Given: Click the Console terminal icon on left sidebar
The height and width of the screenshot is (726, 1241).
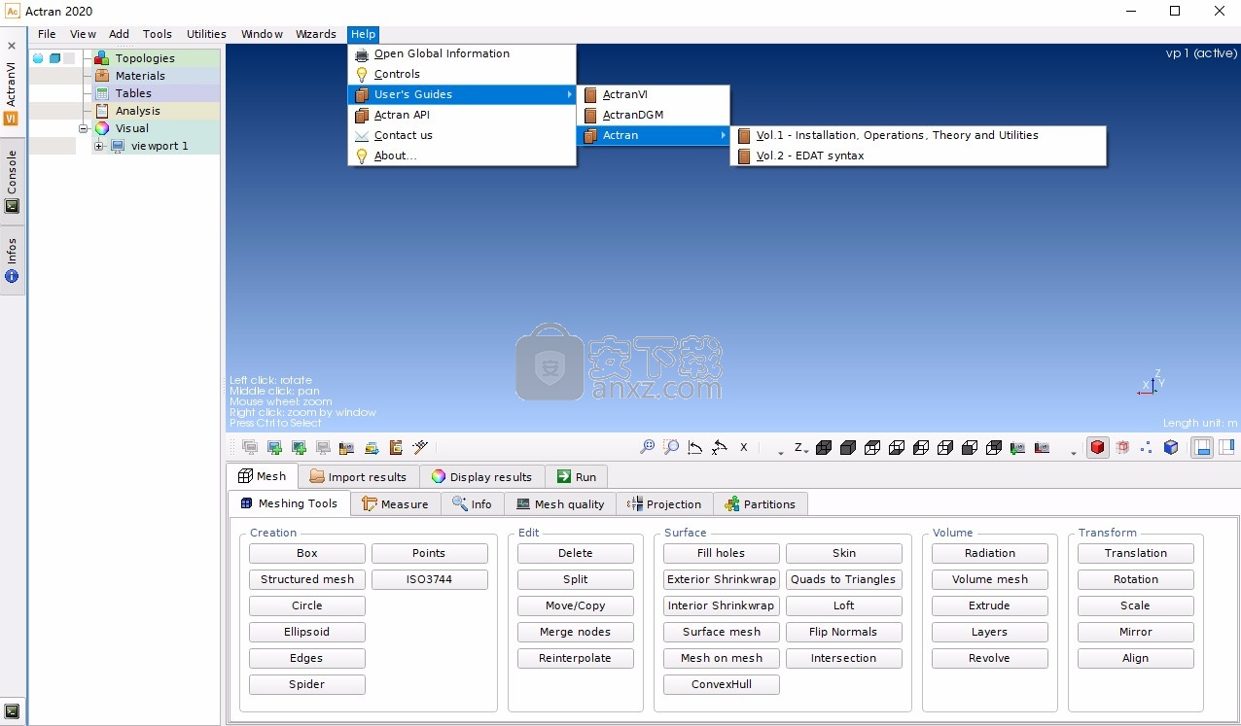Looking at the screenshot, I should click(12, 206).
